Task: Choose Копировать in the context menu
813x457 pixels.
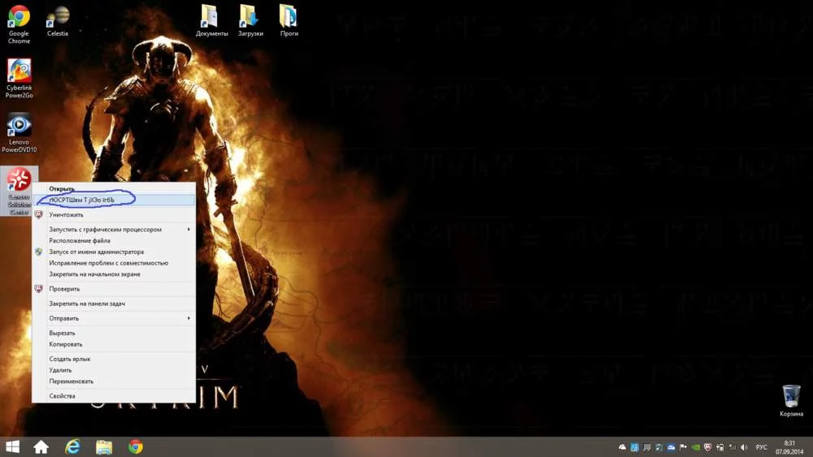Action: (114, 344)
